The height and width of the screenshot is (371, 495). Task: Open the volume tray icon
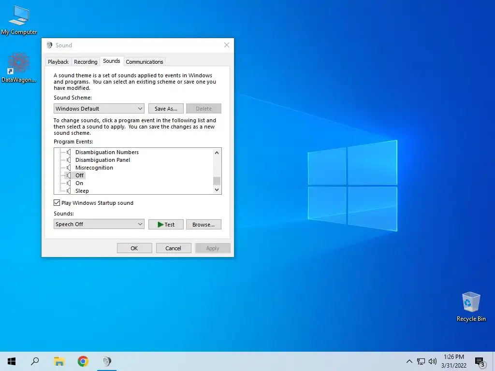(433, 361)
